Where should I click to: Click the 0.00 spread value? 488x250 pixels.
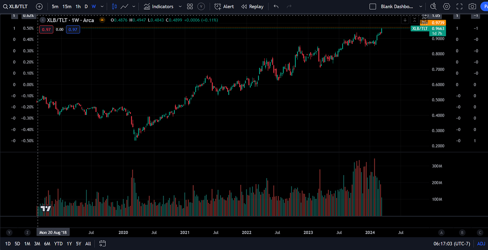coord(59,29)
